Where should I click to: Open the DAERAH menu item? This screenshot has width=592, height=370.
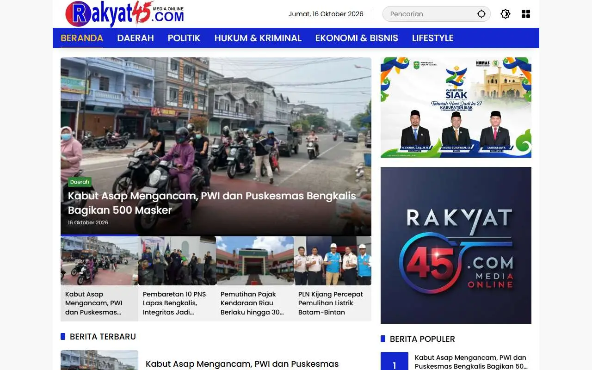[136, 38]
